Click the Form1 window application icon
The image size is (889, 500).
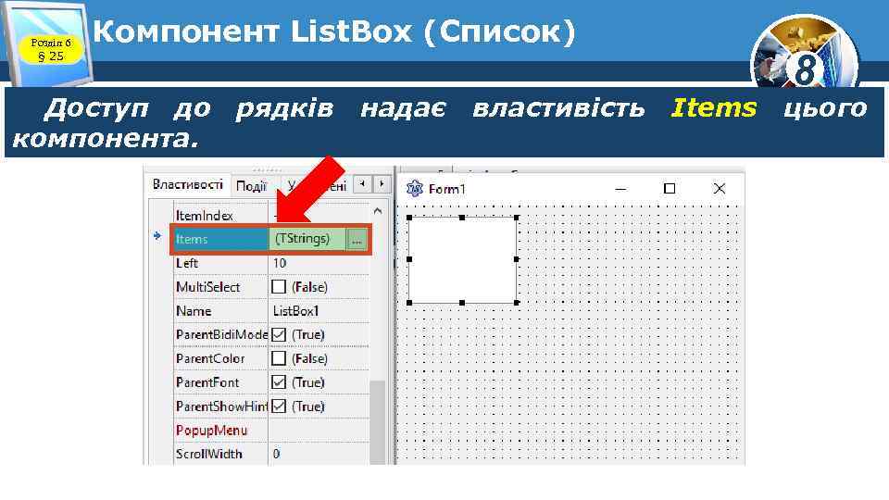[x=415, y=188]
